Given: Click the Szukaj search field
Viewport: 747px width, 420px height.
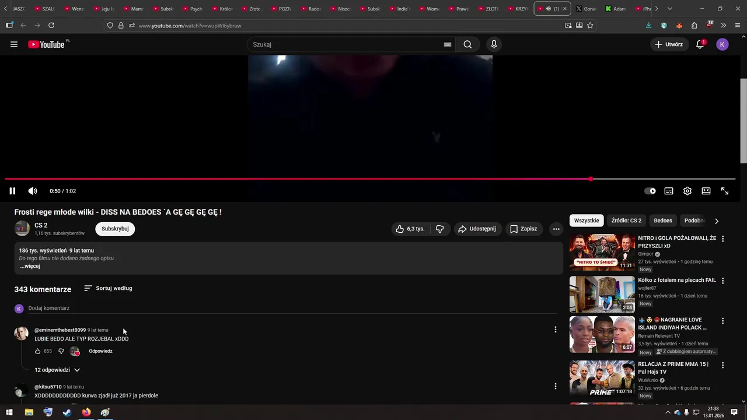Looking at the screenshot, I should 344,44.
